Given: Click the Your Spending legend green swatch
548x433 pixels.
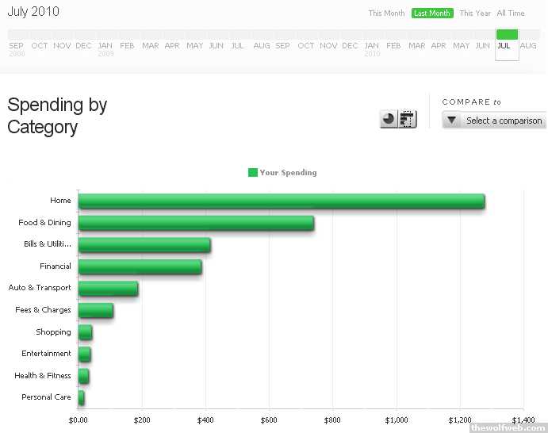Looking at the screenshot, I should tap(253, 173).
